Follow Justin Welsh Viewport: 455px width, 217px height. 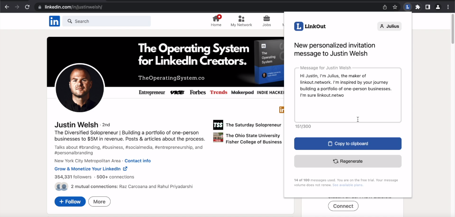coord(70,201)
